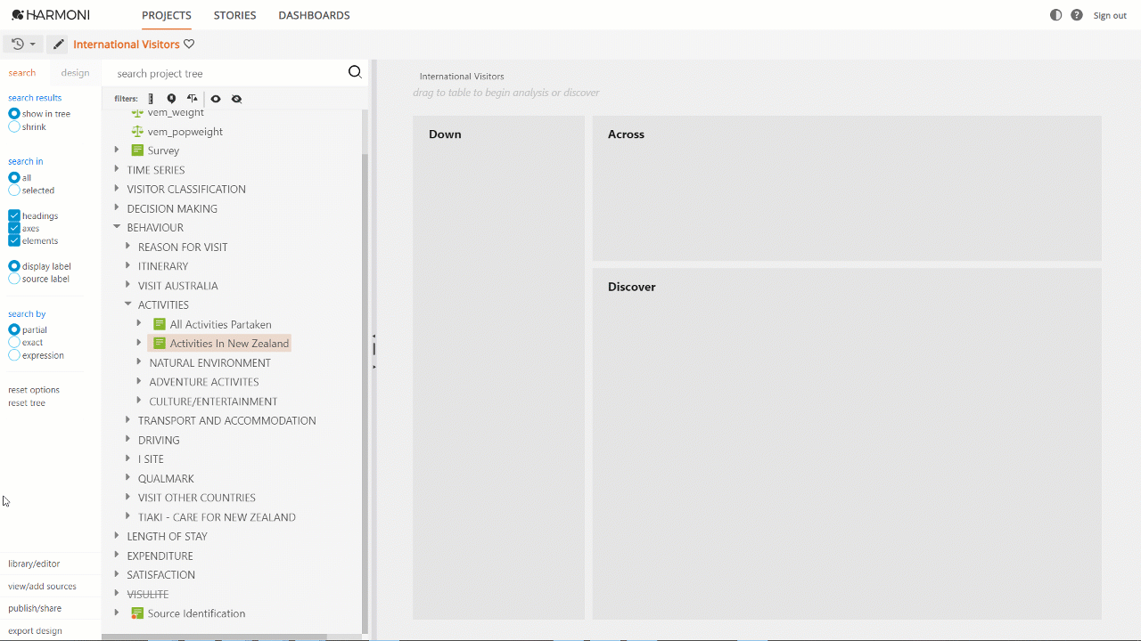Click the Survey green sheet icon
The width and height of the screenshot is (1141, 641).
tap(137, 150)
